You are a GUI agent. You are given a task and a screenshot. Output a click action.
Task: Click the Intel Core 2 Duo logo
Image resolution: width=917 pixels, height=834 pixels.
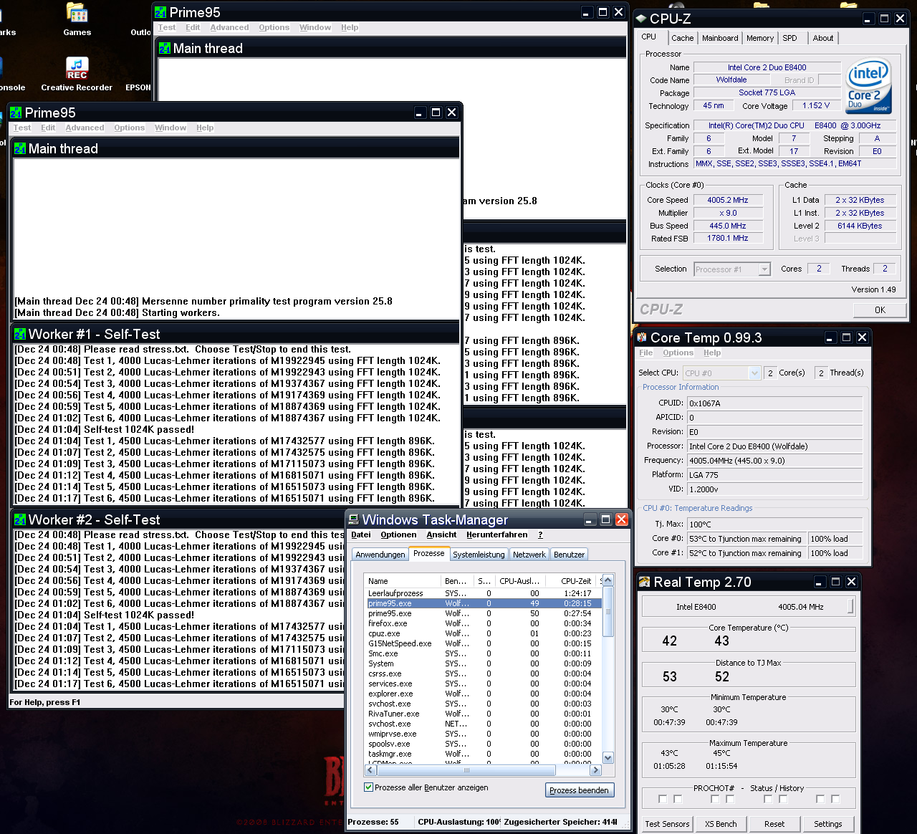(868, 85)
